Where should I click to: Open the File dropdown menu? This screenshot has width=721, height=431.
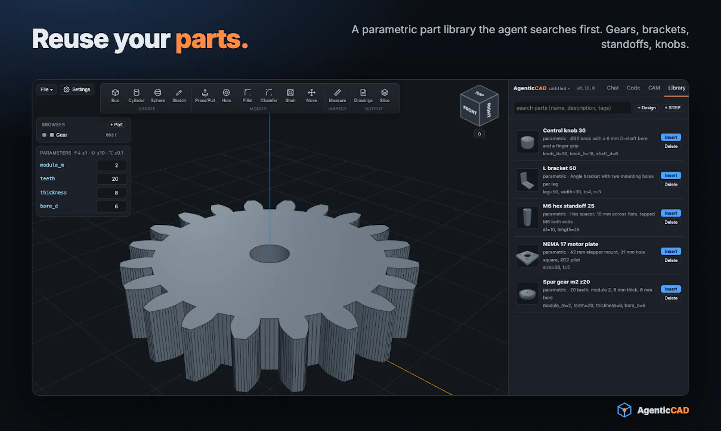(x=46, y=90)
